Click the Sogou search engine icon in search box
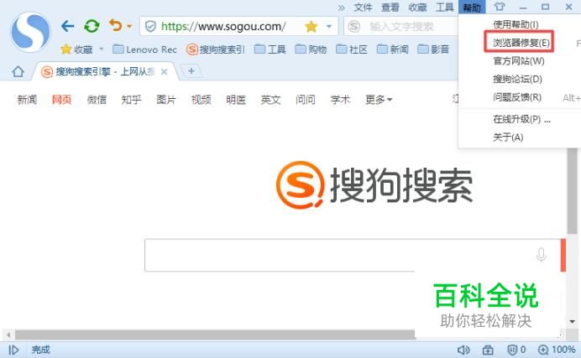Image resolution: width=581 pixels, height=358 pixels. click(x=353, y=26)
